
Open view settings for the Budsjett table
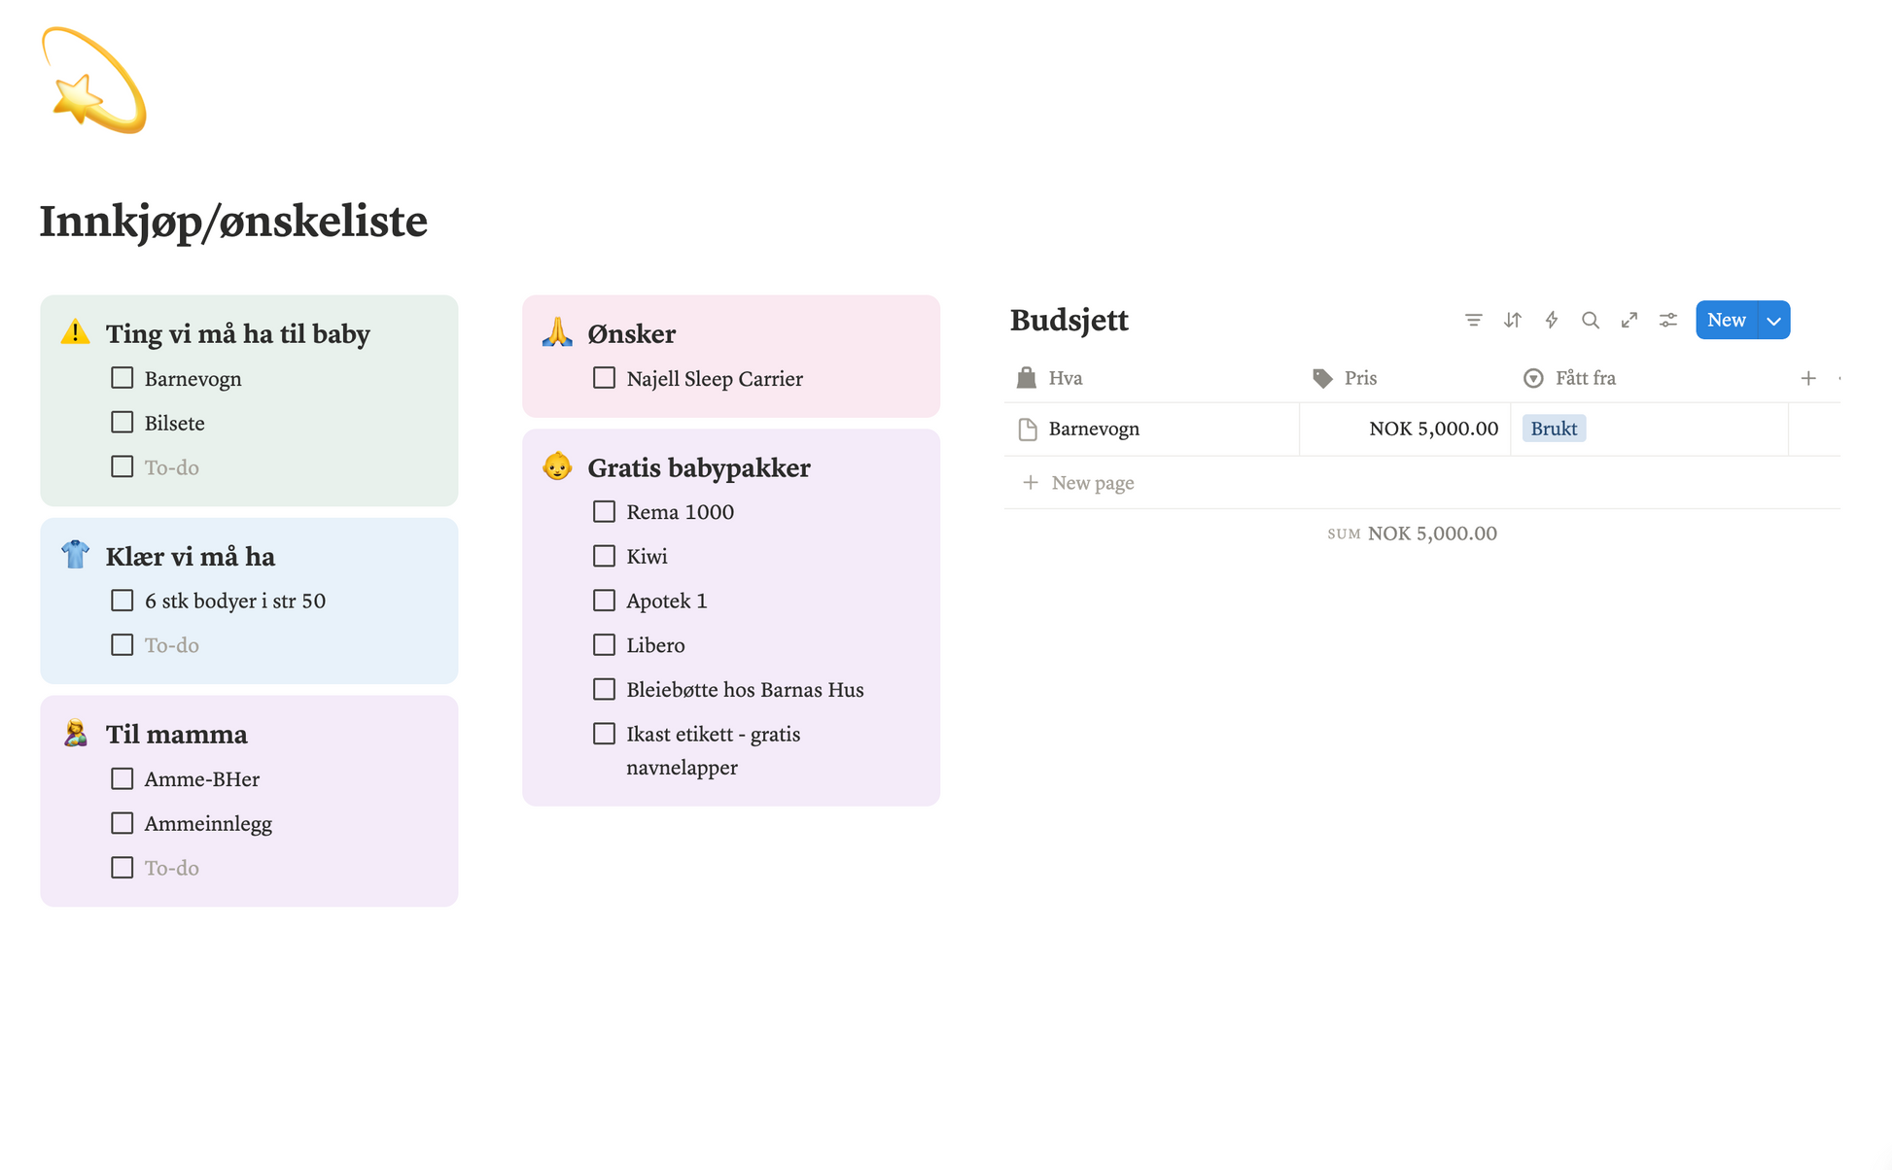pyautogui.click(x=1668, y=320)
